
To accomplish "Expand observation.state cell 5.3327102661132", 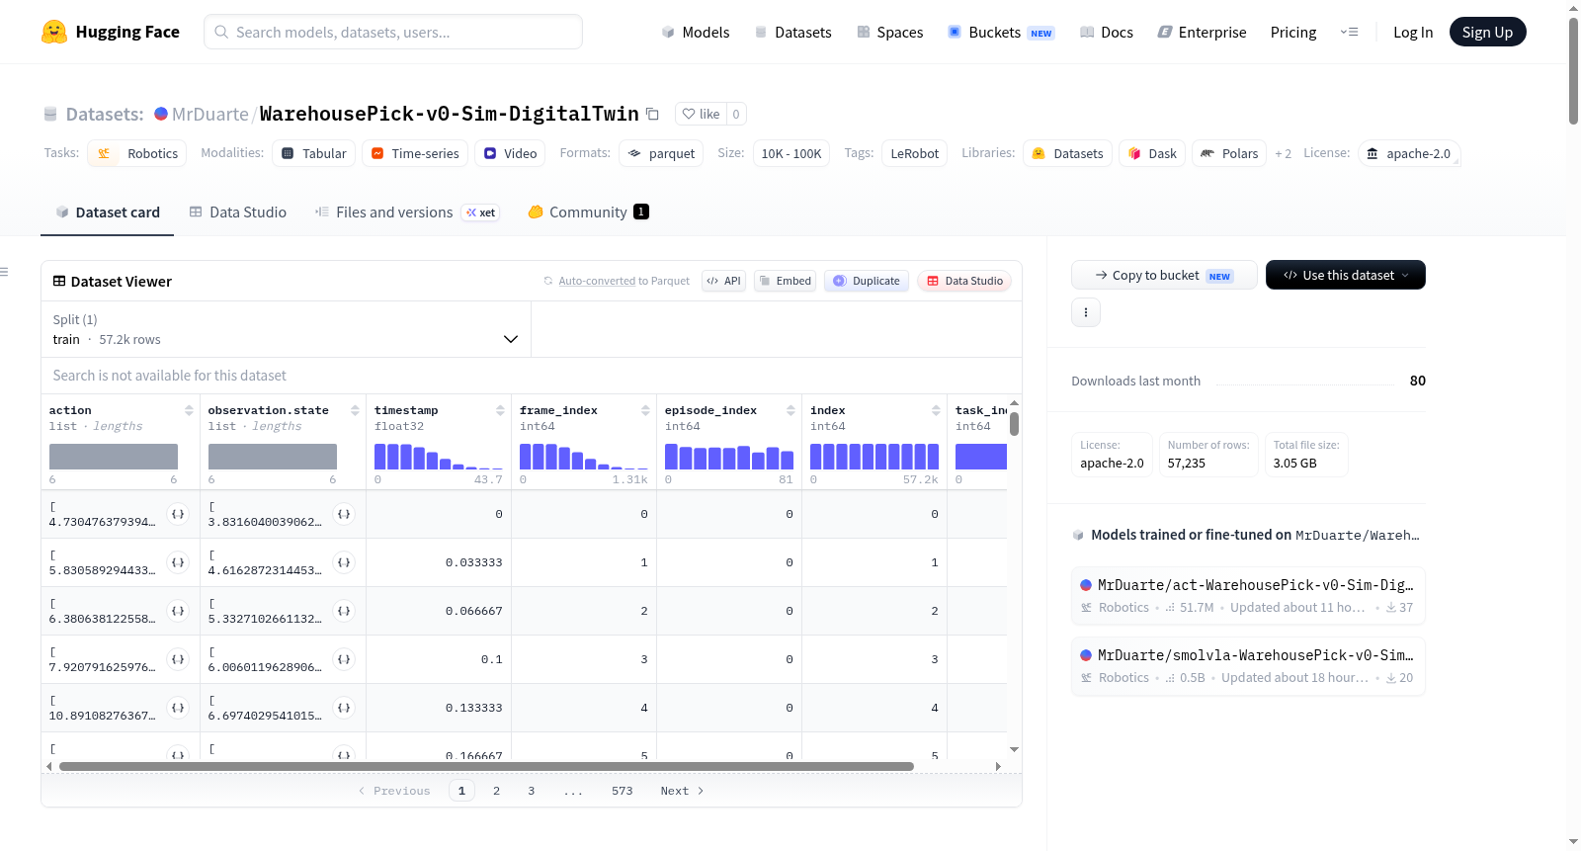I will point(344,611).
